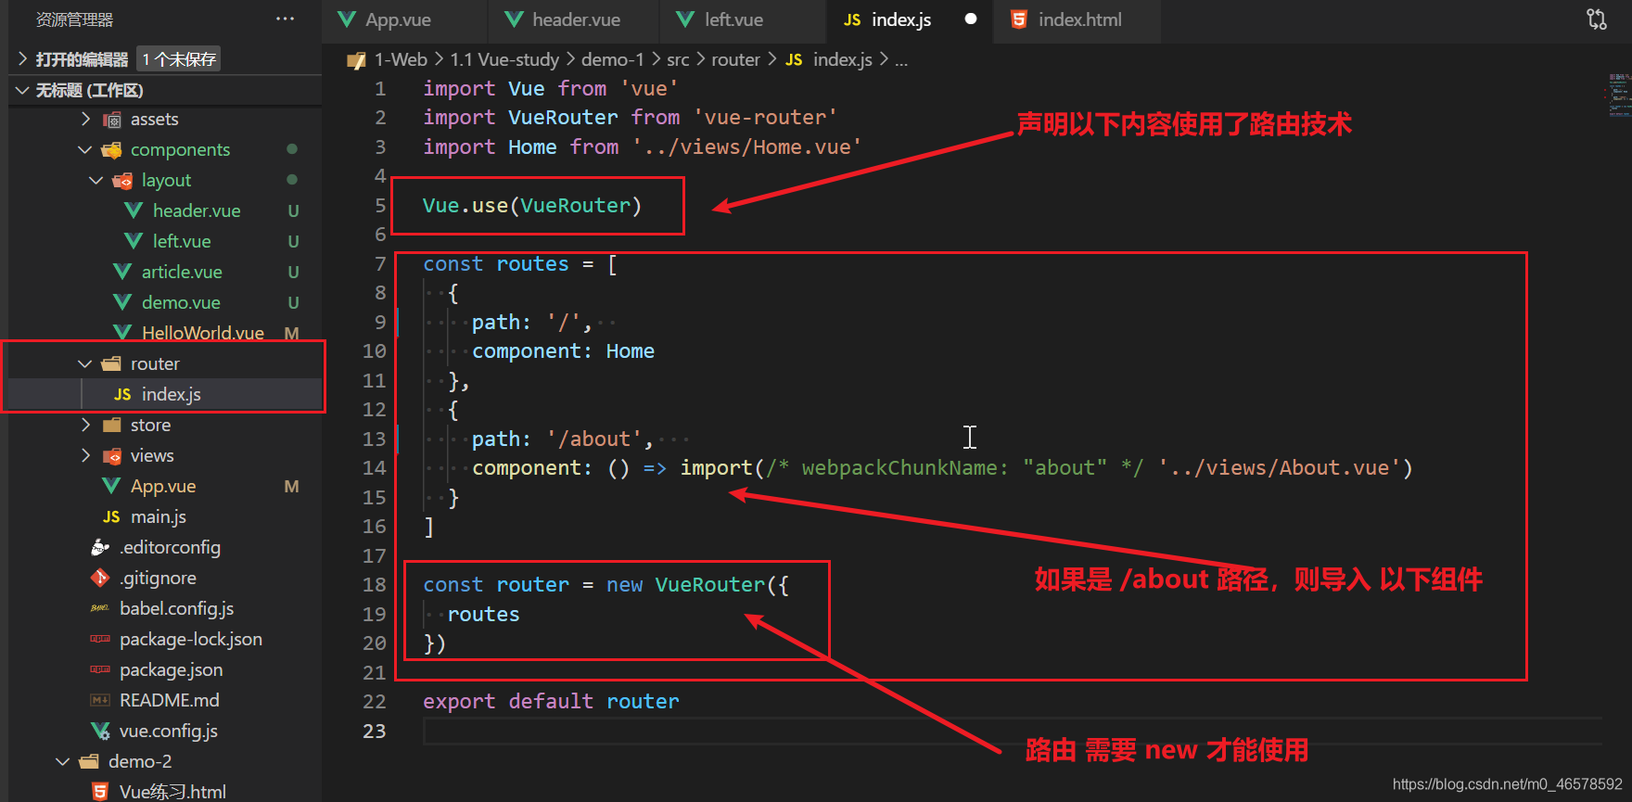
Task: Collapse the untitled workspace section
Action: (22, 90)
